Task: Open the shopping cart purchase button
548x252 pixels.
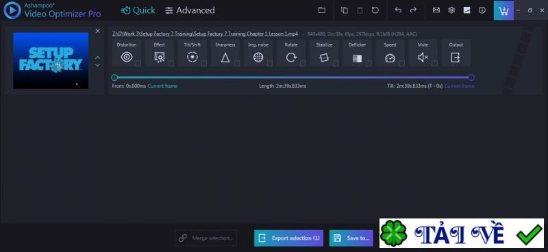Action: coord(503,10)
